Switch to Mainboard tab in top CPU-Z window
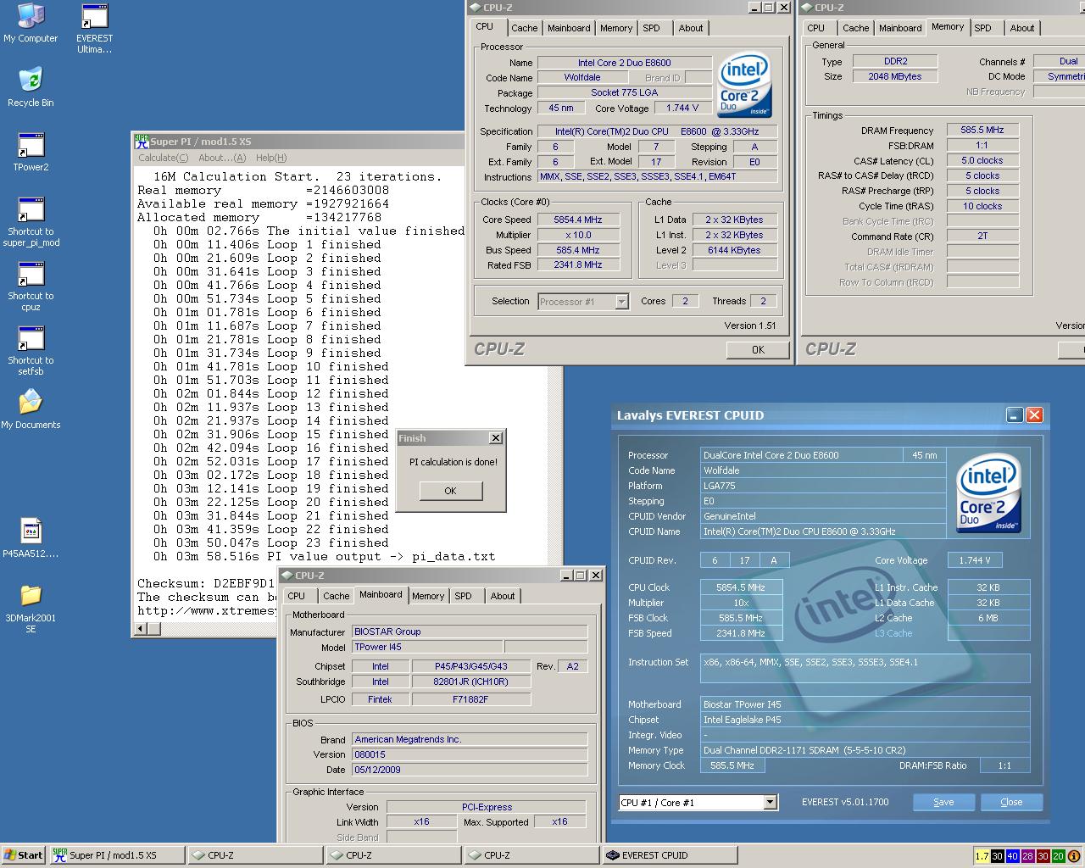This screenshot has width=1085, height=868. point(569,28)
